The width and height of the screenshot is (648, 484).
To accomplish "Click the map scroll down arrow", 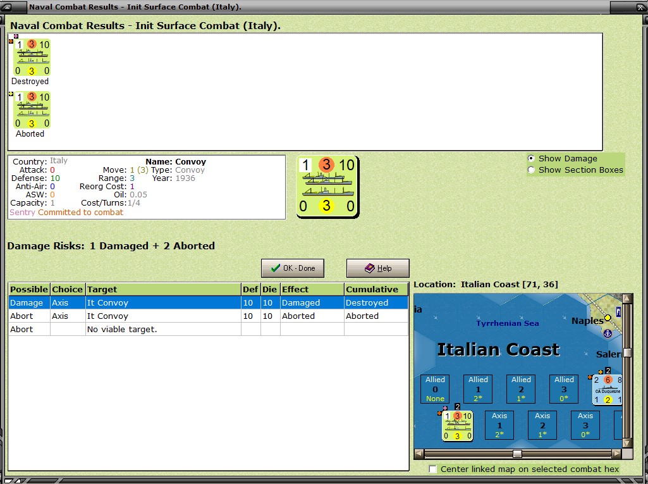I will pos(627,444).
